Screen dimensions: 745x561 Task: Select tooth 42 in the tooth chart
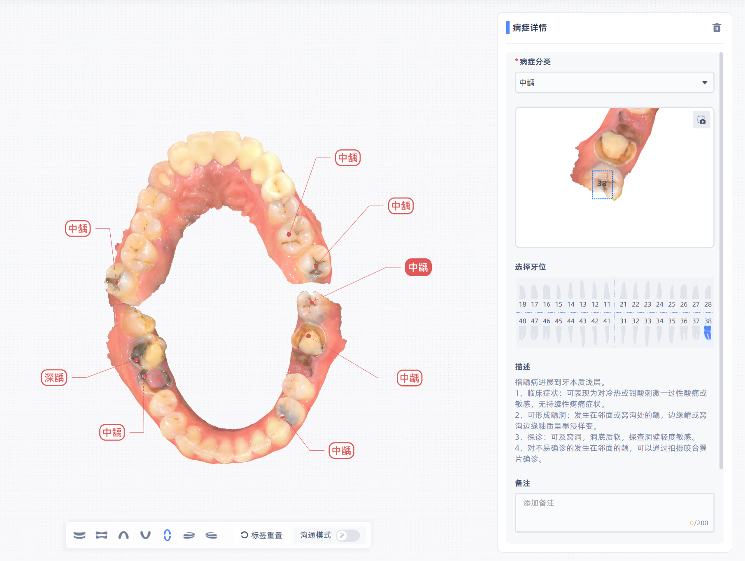click(x=595, y=330)
